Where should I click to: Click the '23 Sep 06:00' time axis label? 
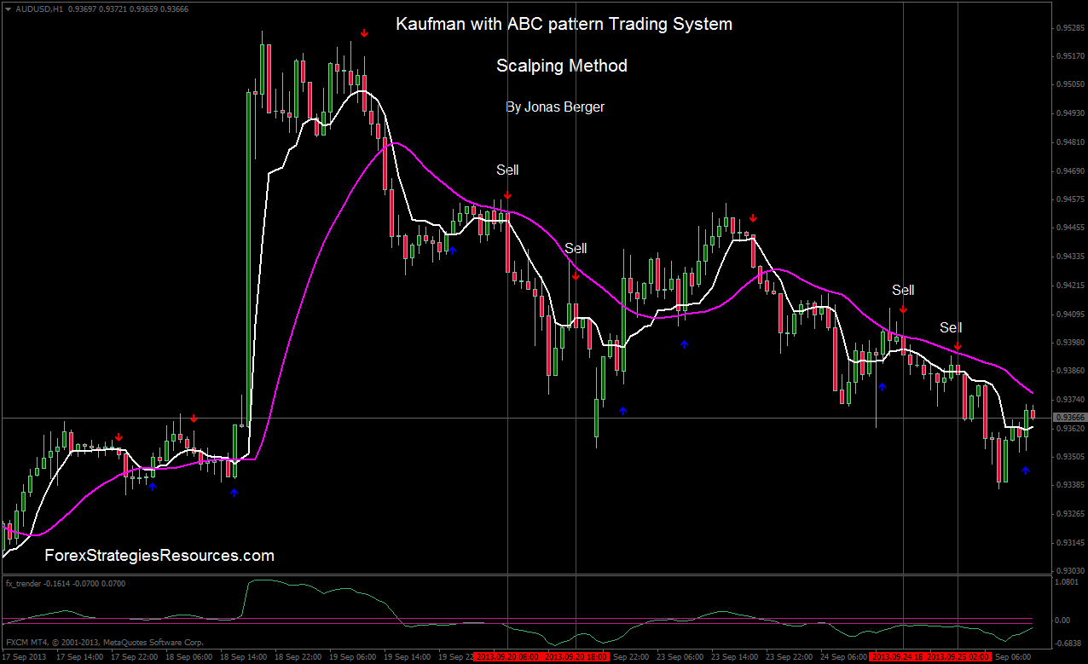point(680,658)
